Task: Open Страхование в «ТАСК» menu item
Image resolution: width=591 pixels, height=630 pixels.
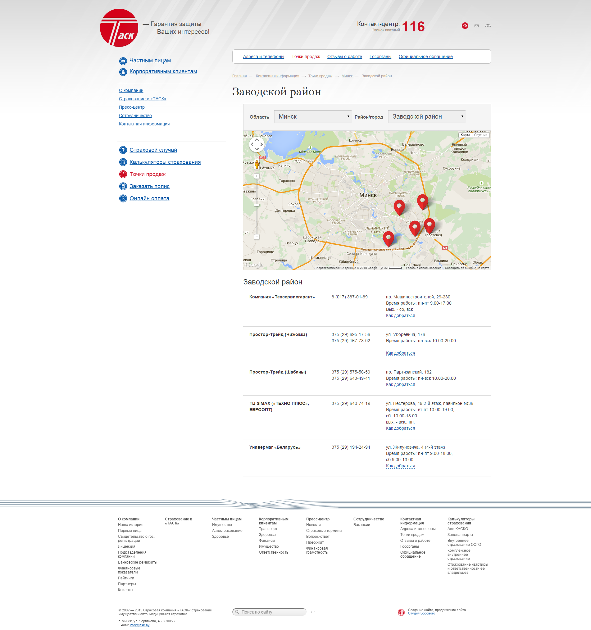Action: click(142, 99)
